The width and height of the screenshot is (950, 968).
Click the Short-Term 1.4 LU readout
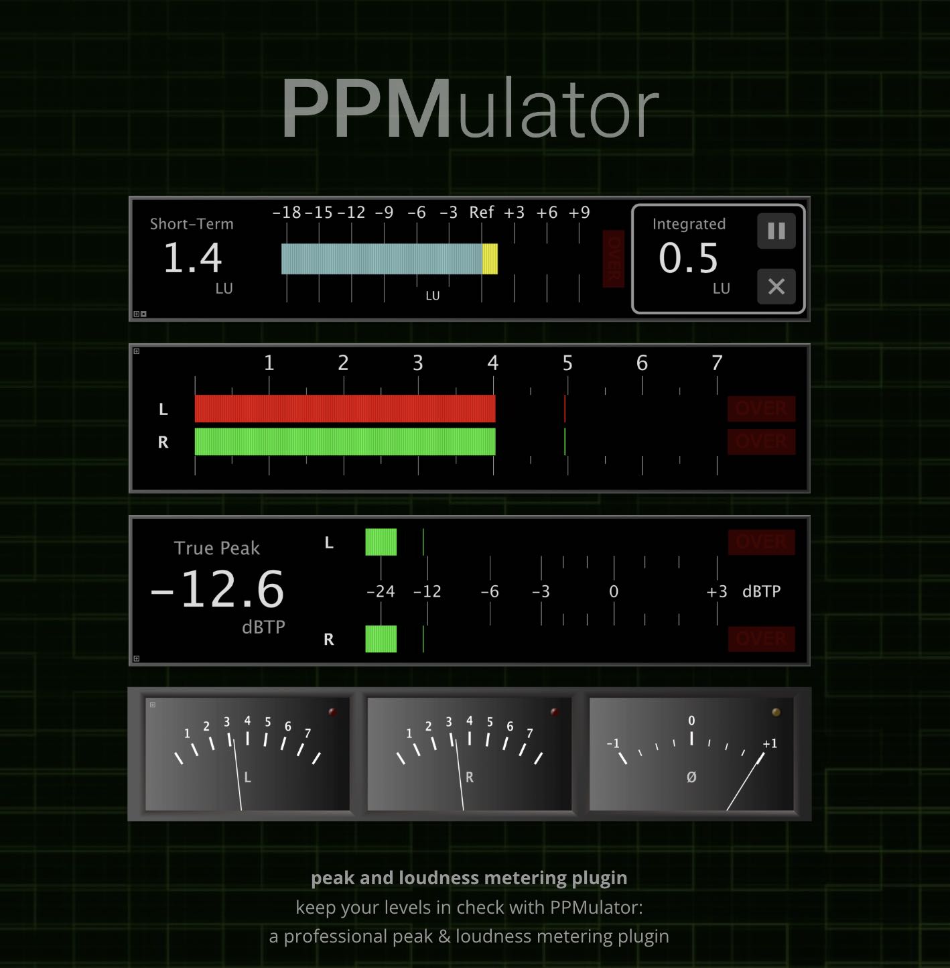(192, 258)
